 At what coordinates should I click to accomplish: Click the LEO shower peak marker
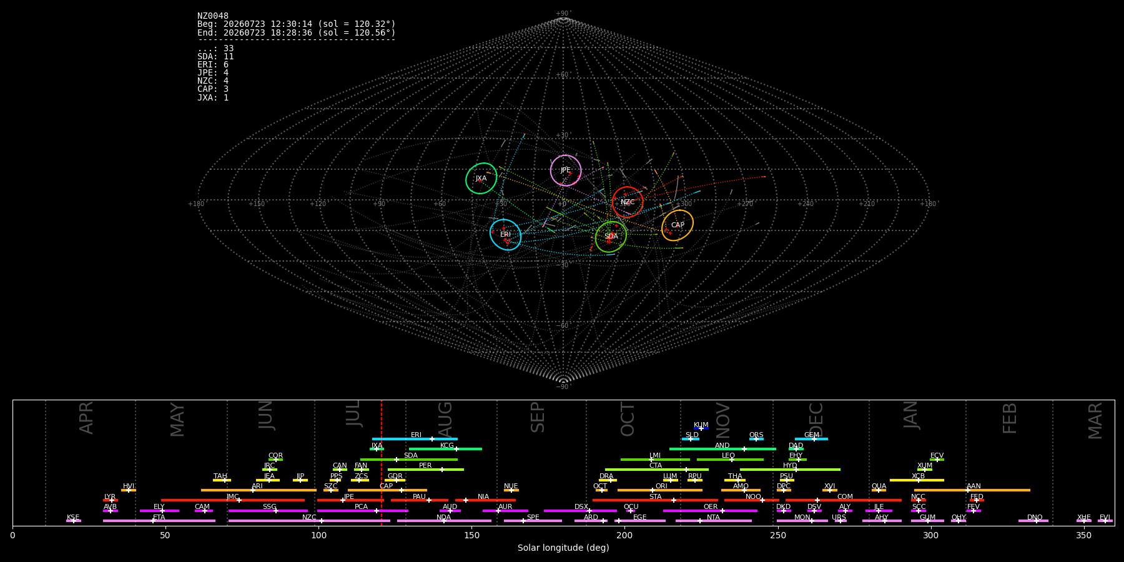(732, 460)
